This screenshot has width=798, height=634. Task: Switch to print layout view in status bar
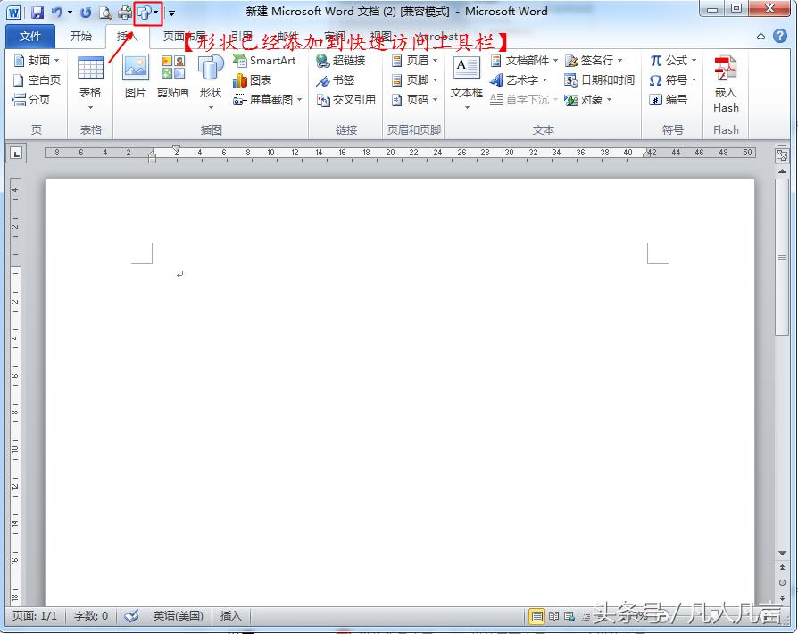537,616
